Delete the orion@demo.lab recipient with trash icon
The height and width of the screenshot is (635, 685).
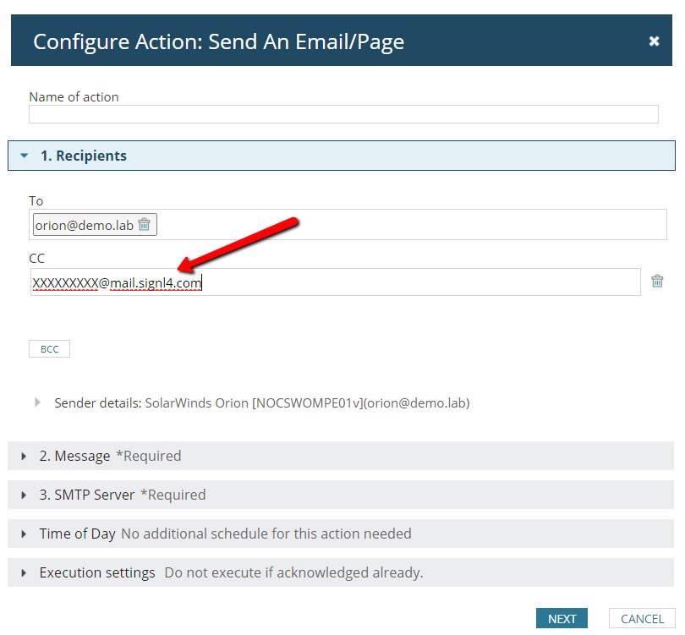click(144, 224)
